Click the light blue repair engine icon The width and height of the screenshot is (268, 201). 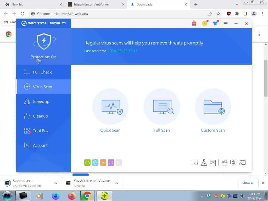pyautogui.click(x=95, y=163)
